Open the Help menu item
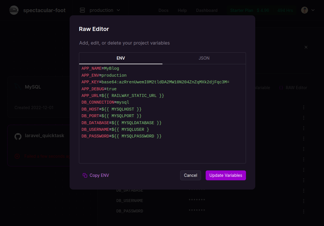 [x=182, y=10]
